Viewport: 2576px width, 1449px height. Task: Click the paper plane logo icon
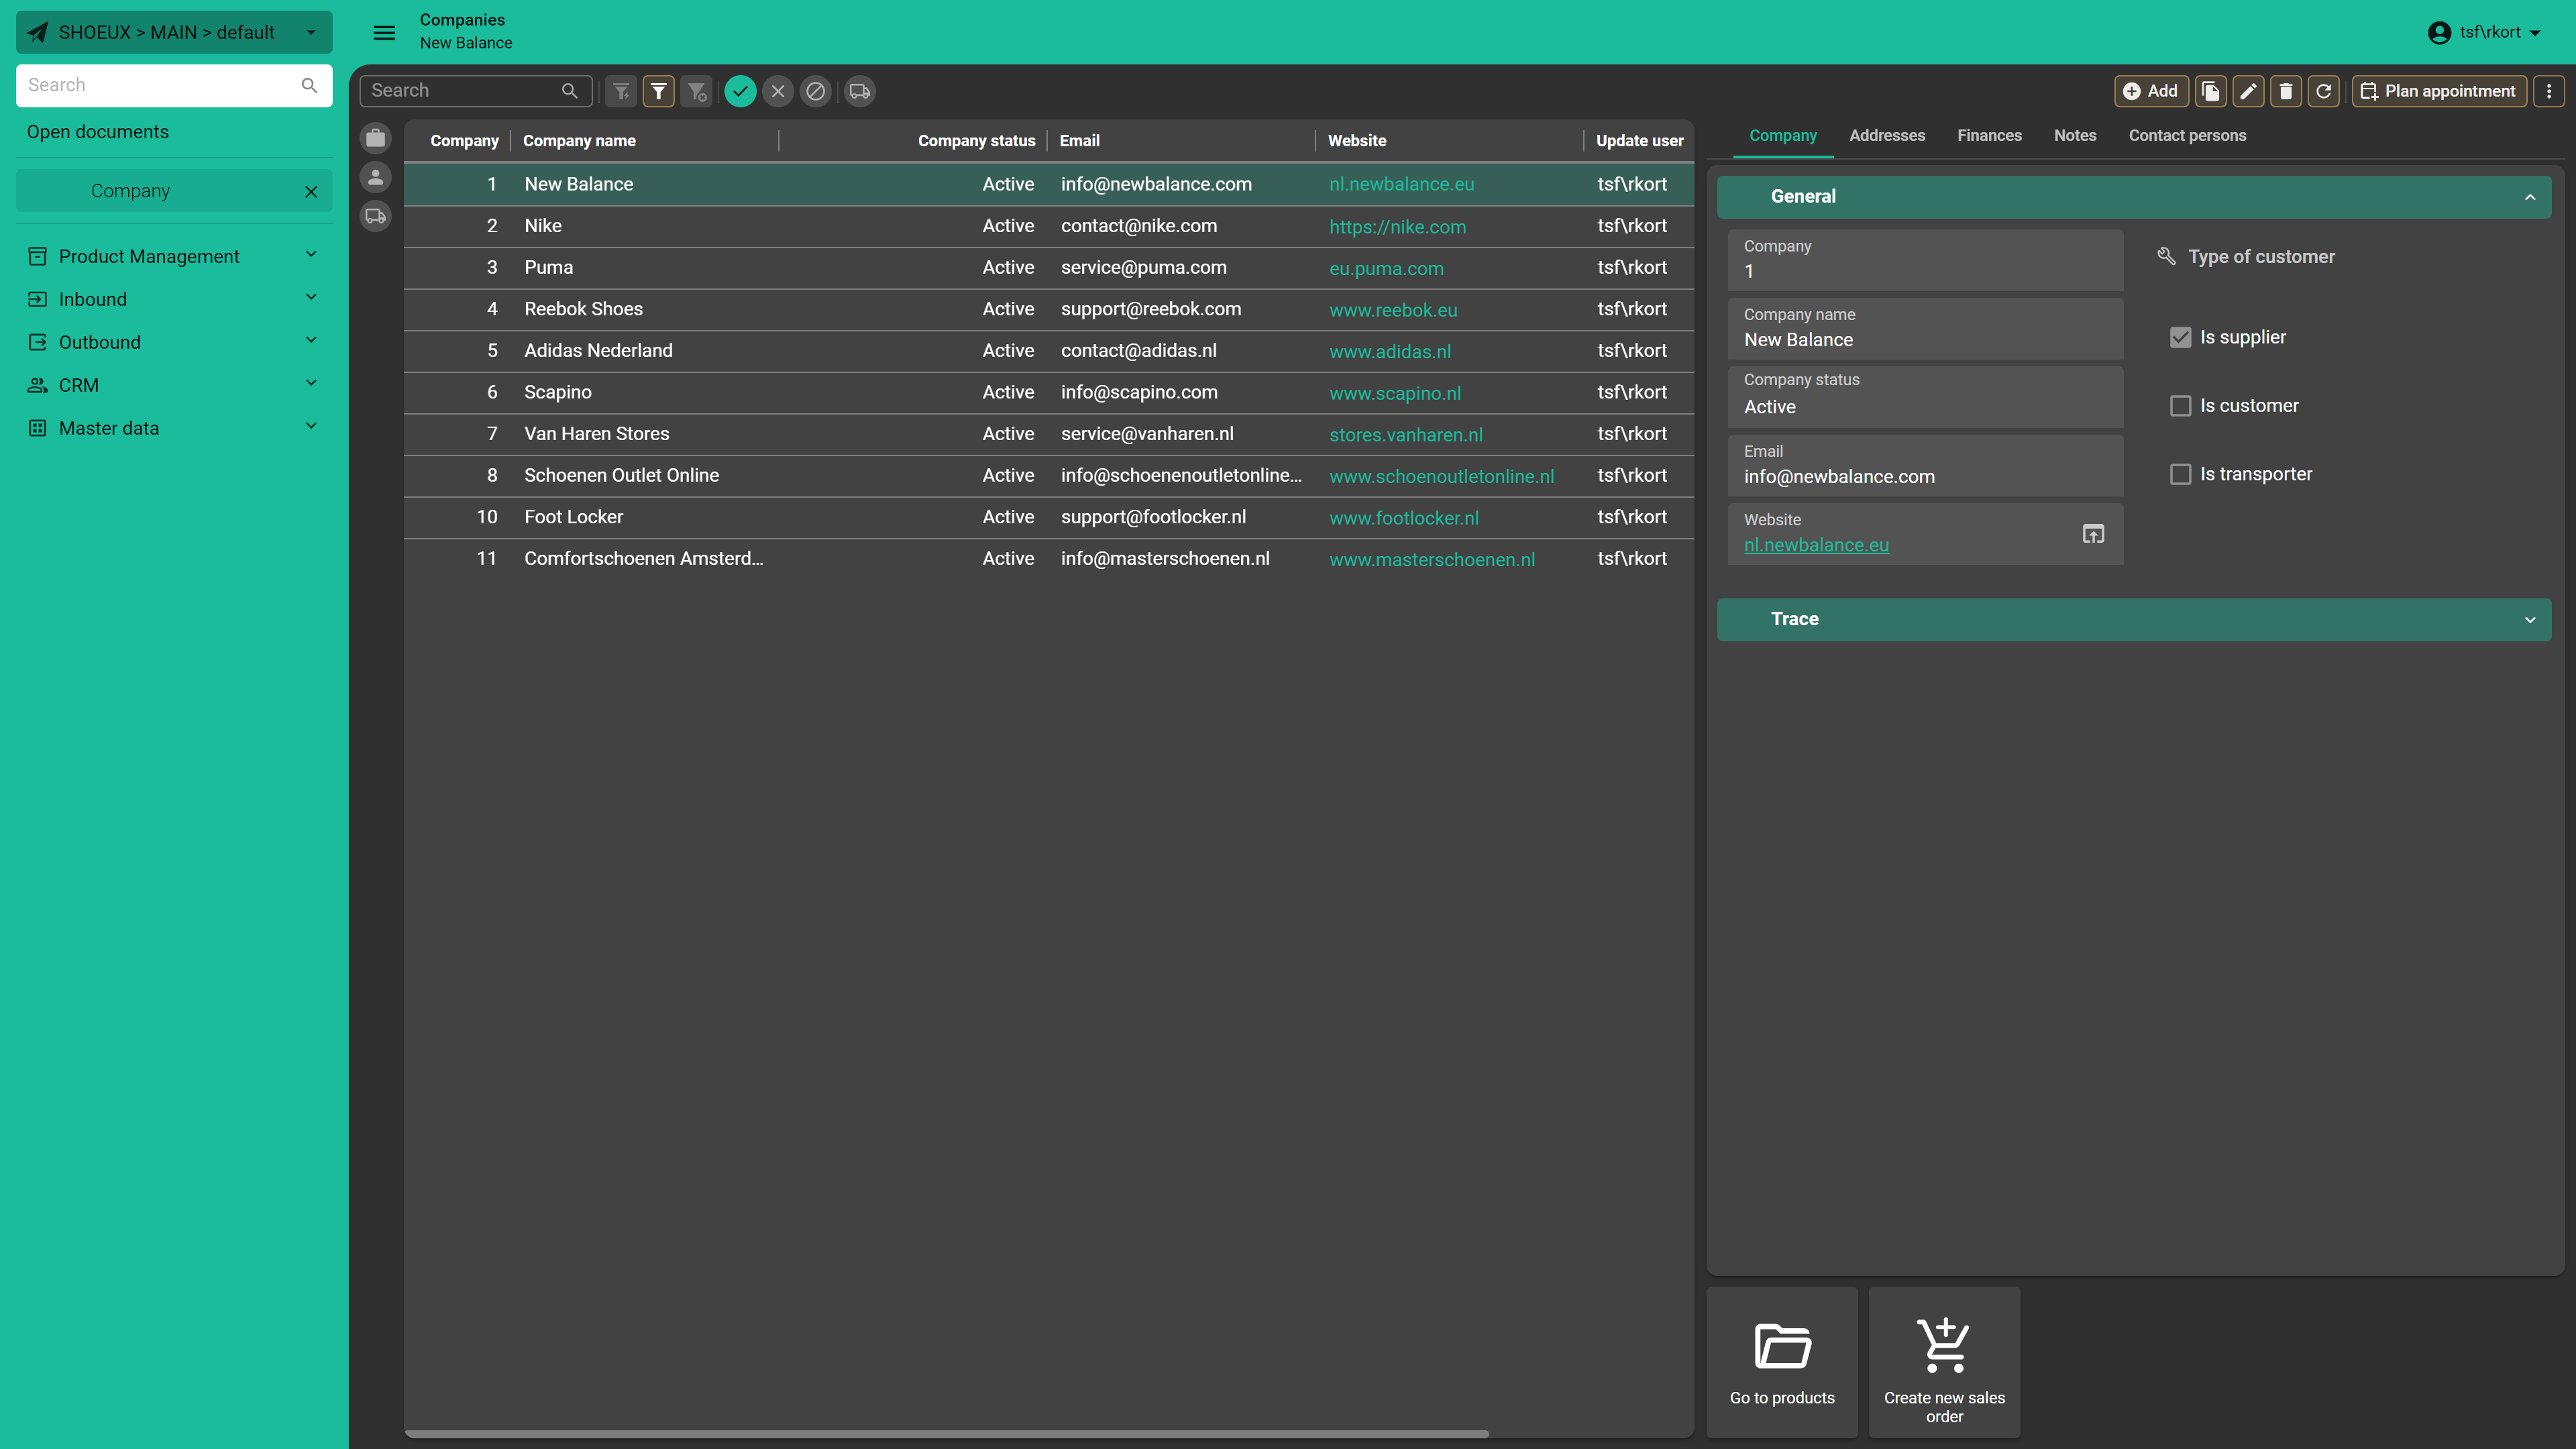coord(38,32)
